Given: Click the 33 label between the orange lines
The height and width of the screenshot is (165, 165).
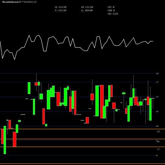Looking at the screenshot, I should pos(158,132).
